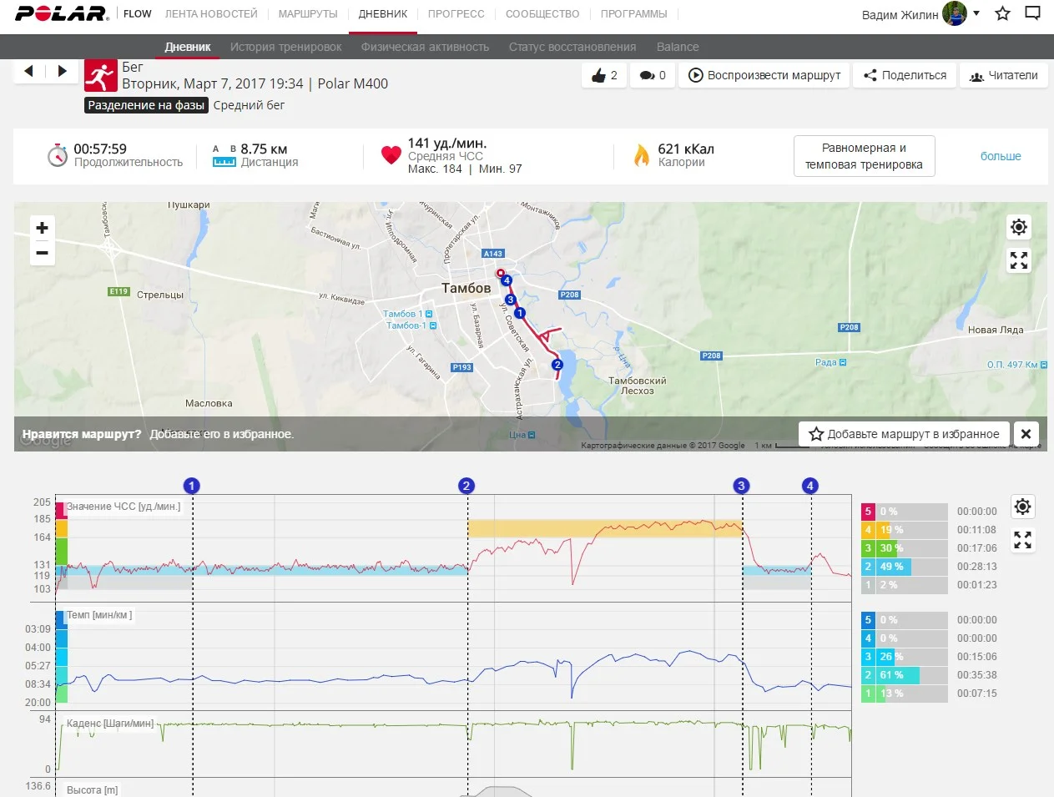
Task: Go to the next training day arrow
Action: point(62,71)
